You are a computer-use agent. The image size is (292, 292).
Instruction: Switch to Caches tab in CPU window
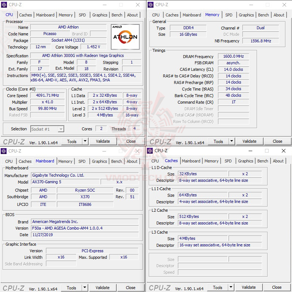tap(26, 15)
